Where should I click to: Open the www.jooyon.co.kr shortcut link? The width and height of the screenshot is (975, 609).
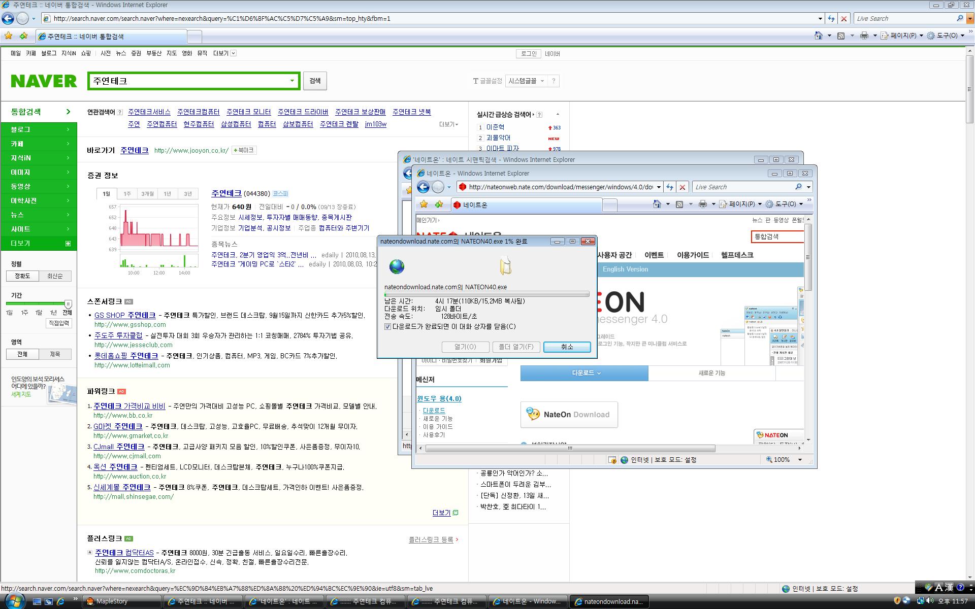pos(191,151)
